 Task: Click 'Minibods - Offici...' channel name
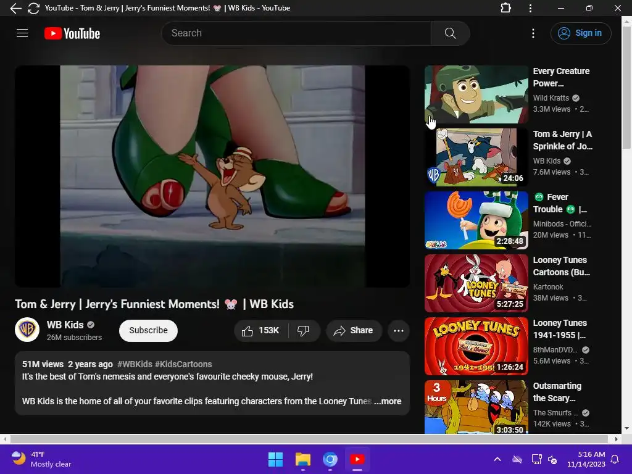(562, 223)
